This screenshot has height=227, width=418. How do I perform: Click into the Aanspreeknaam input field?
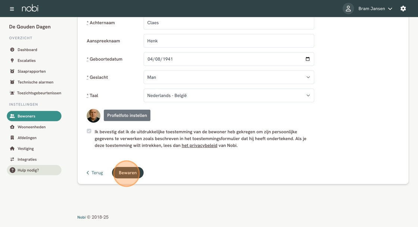[x=228, y=41]
